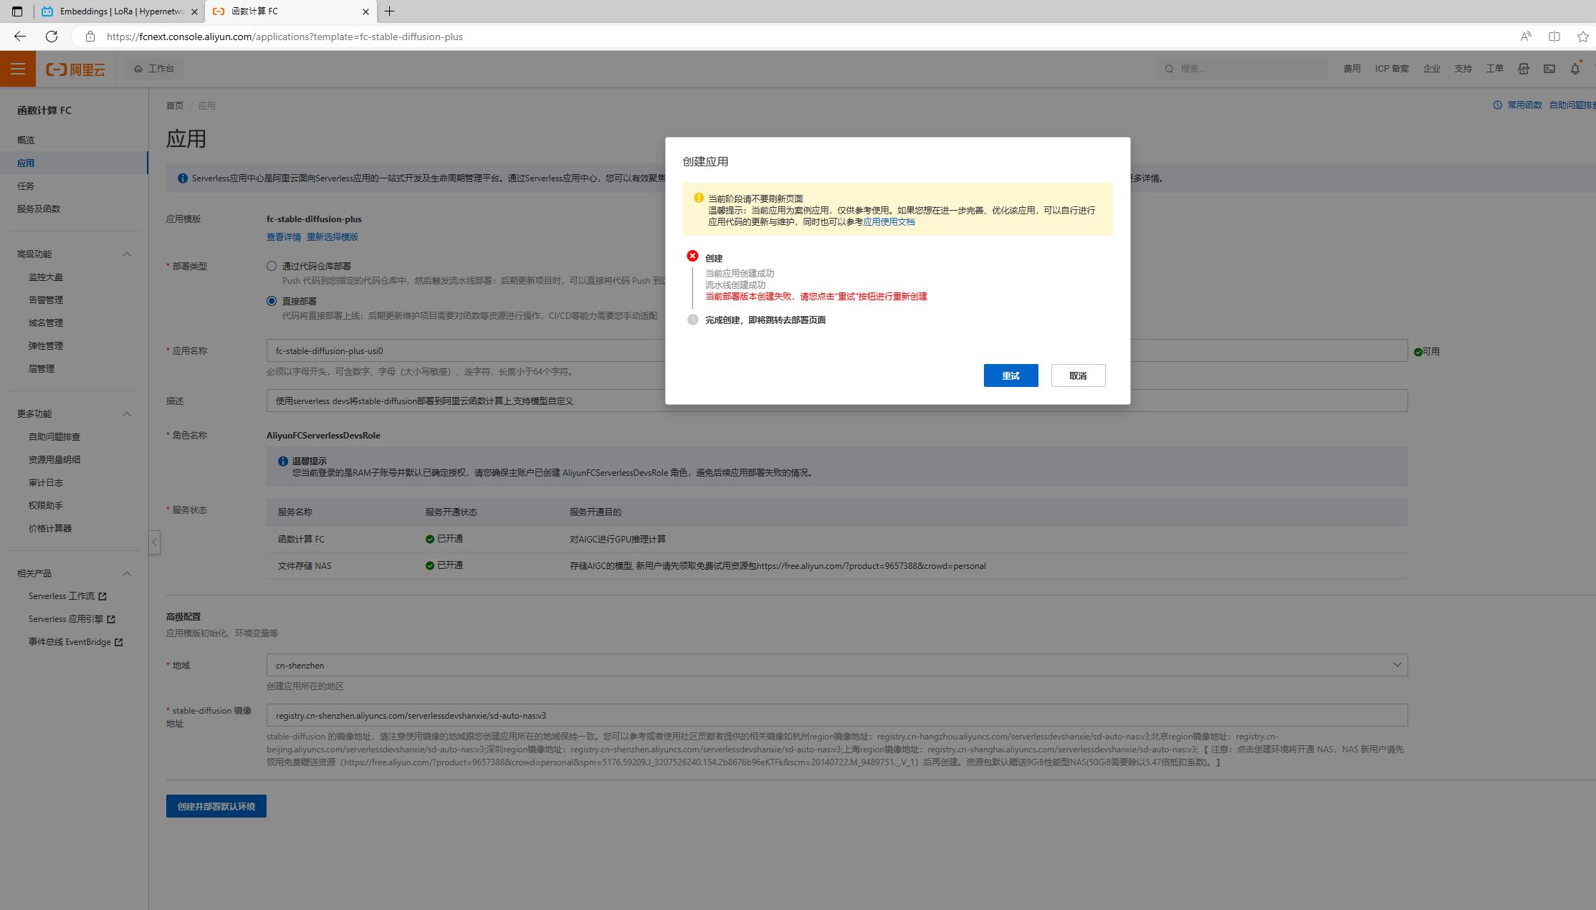Open 审计日志 in sidebar
Viewport: 1596px width, 910px height.
(46, 483)
